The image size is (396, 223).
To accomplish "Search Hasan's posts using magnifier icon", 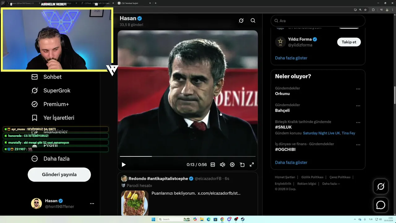I will click(x=253, y=21).
